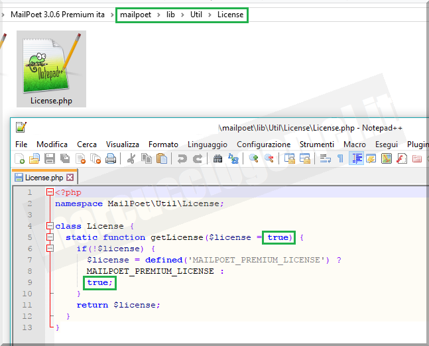
Task: Go to the License breadcrumb folder
Action: pyautogui.click(x=230, y=15)
